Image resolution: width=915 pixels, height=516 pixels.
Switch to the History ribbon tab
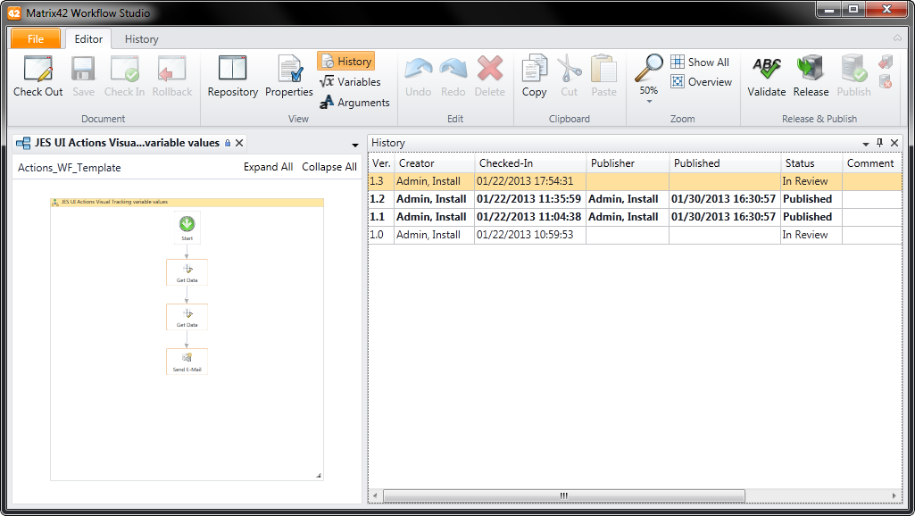click(x=141, y=39)
